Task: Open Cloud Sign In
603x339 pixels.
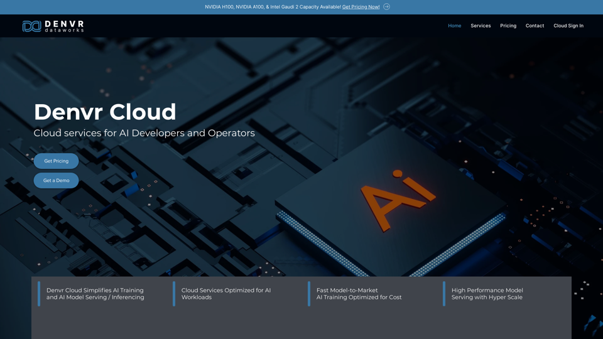Action: click(x=568, y=26)
